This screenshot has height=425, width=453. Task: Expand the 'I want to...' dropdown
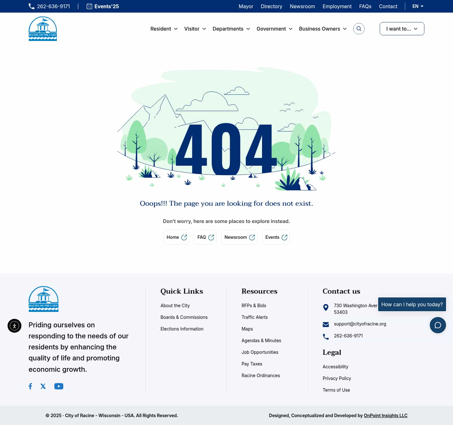click(x=402, y=28)
